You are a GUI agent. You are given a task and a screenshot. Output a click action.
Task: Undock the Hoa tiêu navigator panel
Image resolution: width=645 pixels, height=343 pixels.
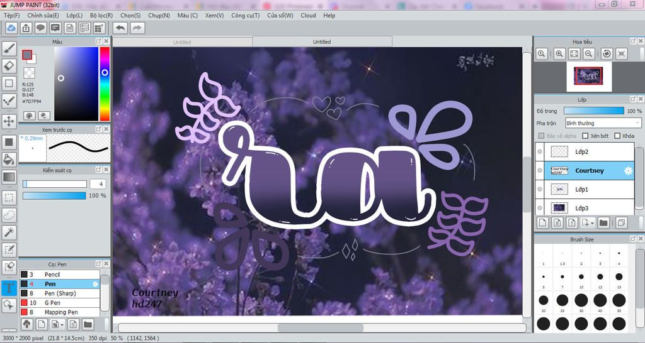click(x=633, y=41)
